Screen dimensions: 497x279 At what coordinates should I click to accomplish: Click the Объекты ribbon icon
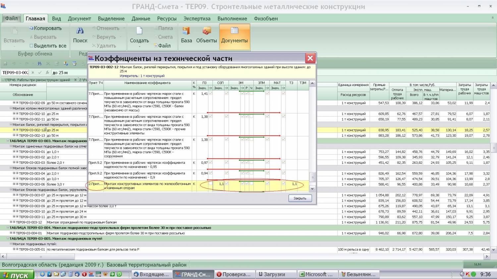[206, 31]
